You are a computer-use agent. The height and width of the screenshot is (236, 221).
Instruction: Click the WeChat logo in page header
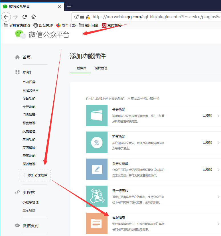(x=21, y=34)
